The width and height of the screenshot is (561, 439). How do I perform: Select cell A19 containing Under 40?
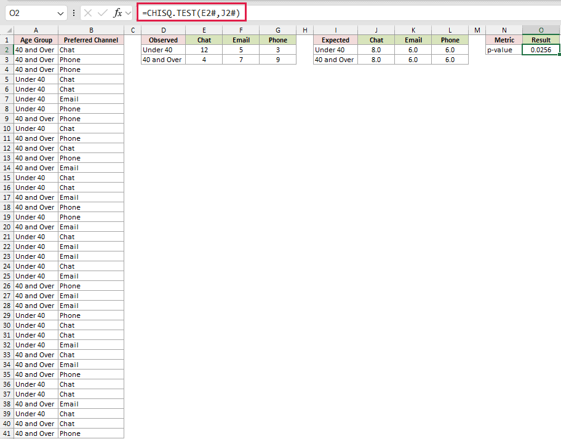click(36, 217)
